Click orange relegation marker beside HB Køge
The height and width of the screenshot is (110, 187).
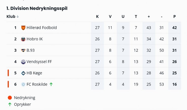[8, 73]
